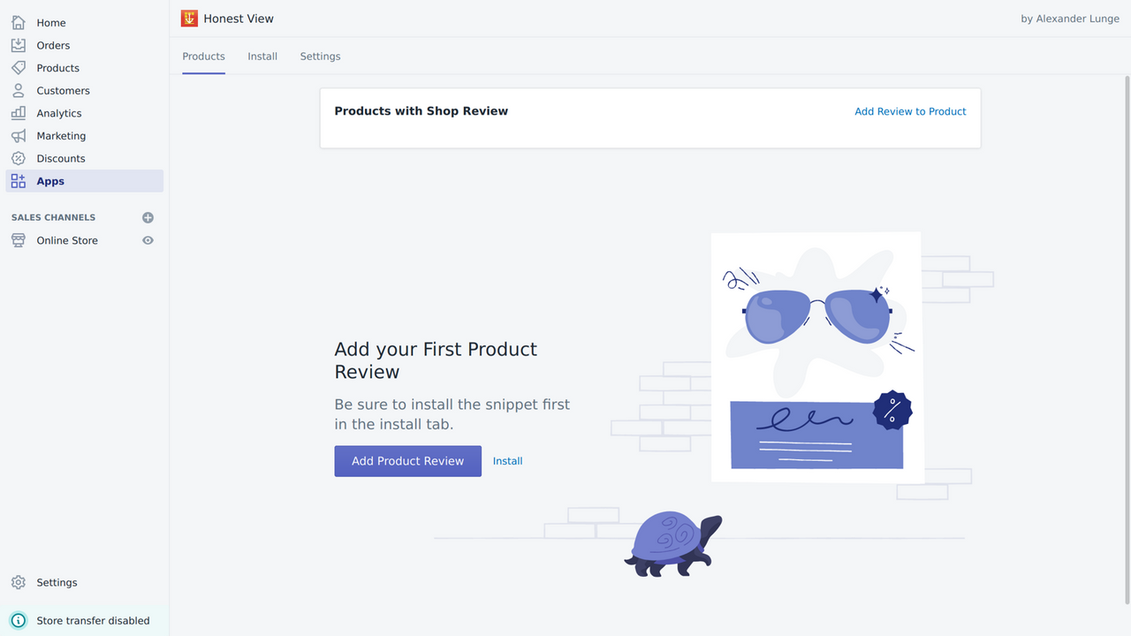
Task: Click the Install link beside the button
Action: pyautogui.click(x=507, y=461)
